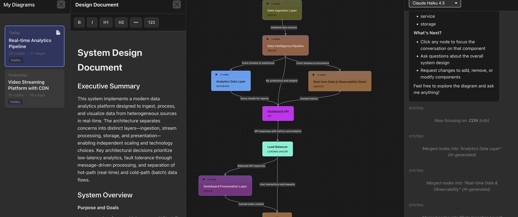Open Video Streaming Platform with CDN diagram

point(34,88)
